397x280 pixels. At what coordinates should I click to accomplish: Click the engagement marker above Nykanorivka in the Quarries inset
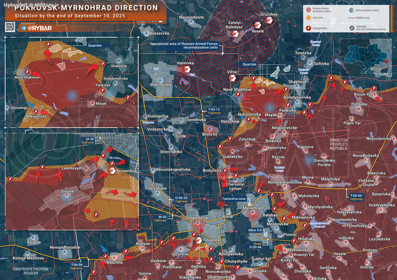pyautogui.click(x=36, y=111)
